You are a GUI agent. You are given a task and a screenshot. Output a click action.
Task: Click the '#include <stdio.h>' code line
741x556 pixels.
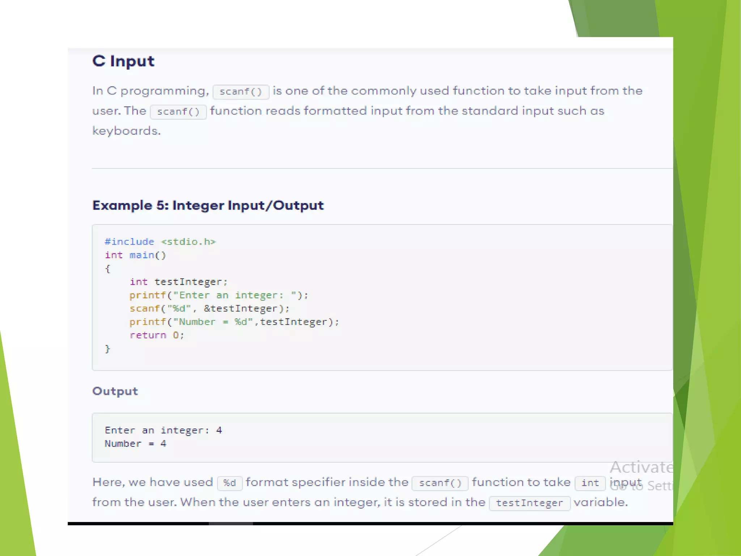(160, 241)
